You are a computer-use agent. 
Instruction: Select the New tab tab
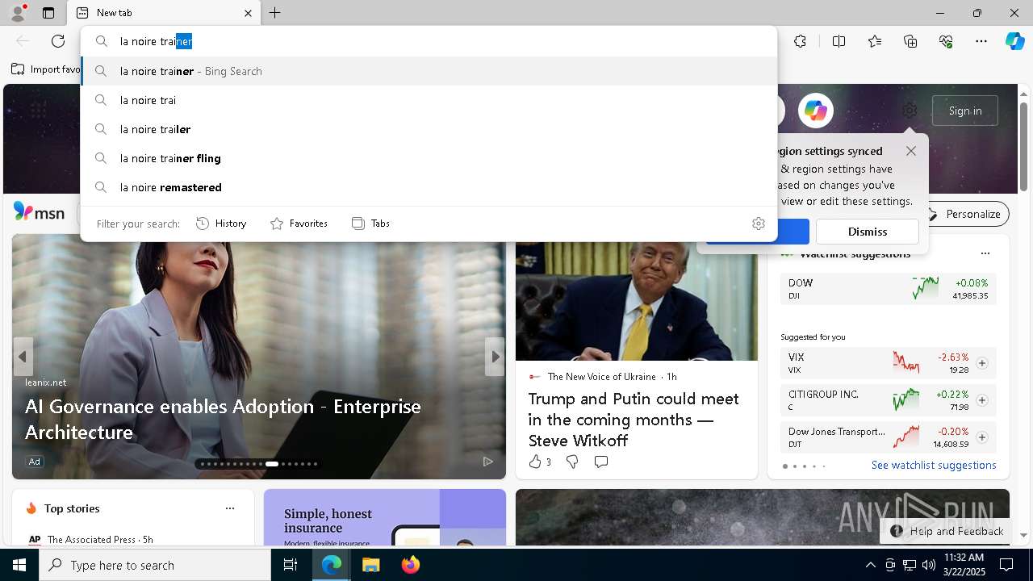164,13
